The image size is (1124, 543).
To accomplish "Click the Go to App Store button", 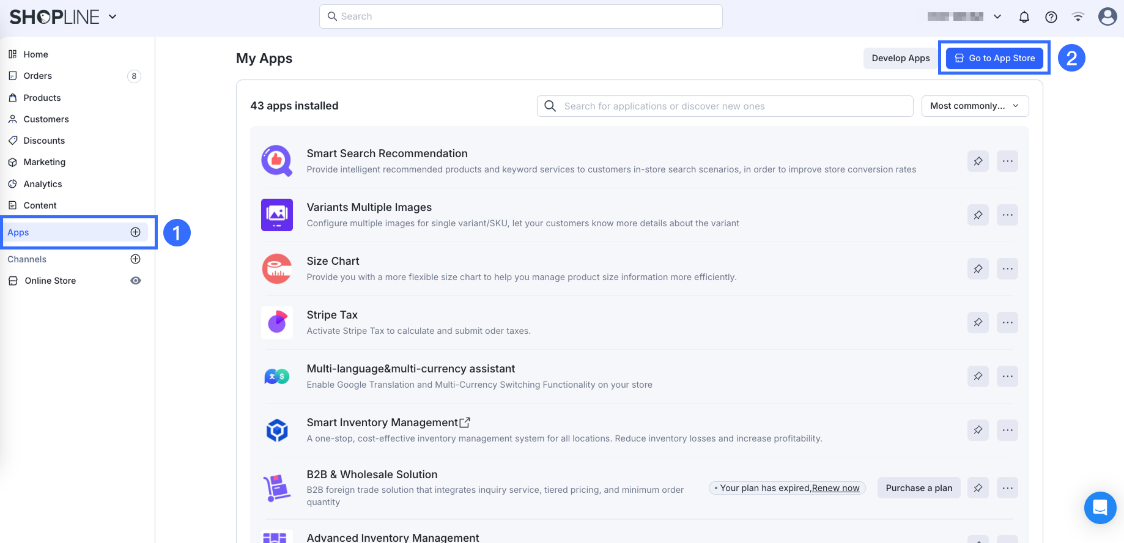I will tap(994, 58).
